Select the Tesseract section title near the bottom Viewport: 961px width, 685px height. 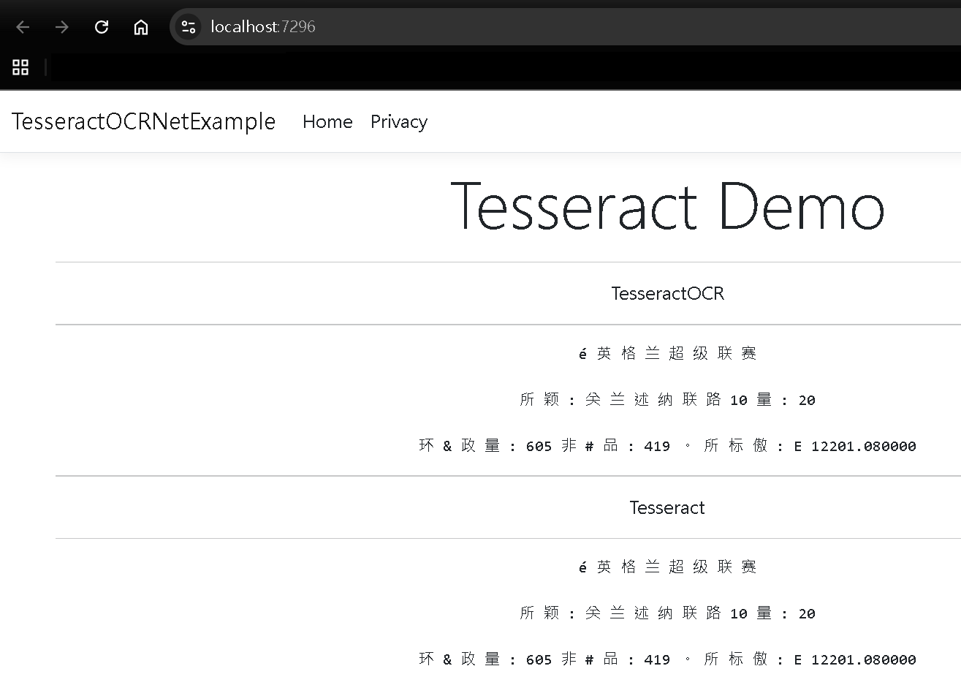click(x=666, y=507)
